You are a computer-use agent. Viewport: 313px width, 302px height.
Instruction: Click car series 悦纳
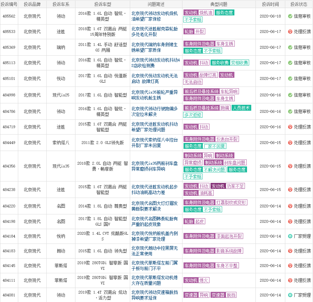(61, 236)
